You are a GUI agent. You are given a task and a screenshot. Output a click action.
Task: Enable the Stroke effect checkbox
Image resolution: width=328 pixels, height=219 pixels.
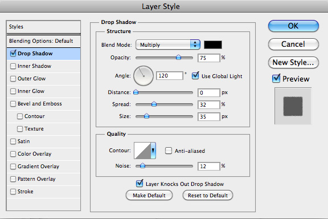pyautogui.click(x=13, y=192)
